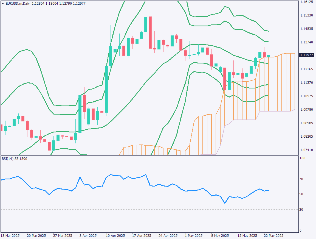Click the long red candle near 17 Apr
The height and width of the screenshot is (239, 316).
pos(150,33)
